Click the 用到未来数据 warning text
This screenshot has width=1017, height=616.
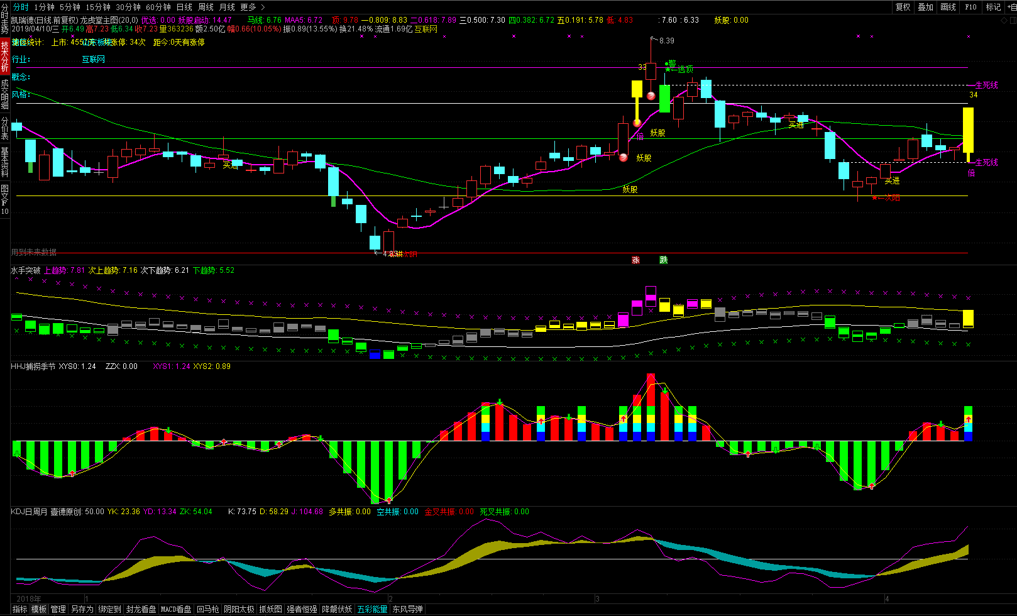(34, 252)
